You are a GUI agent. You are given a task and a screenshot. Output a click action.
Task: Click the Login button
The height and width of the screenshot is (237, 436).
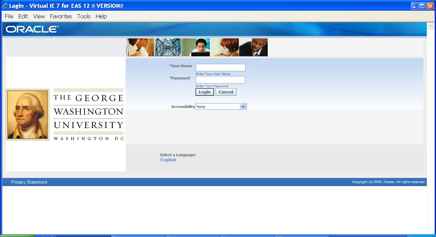204,92
